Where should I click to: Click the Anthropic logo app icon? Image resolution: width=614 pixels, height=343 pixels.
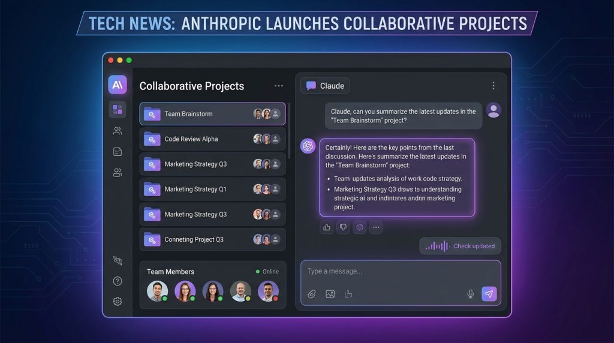tap(118, 85)
